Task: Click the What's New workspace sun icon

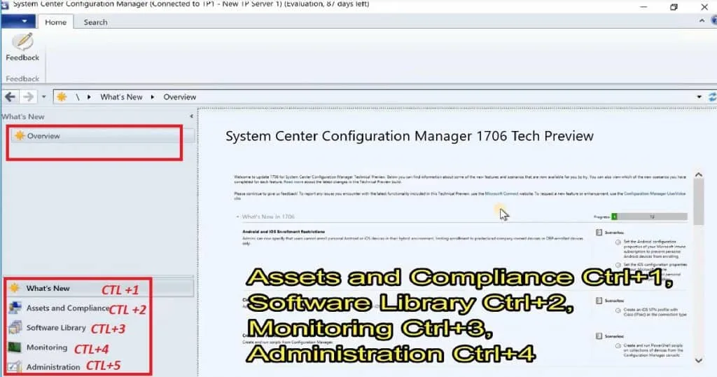Action: click(x=15, y=288)
